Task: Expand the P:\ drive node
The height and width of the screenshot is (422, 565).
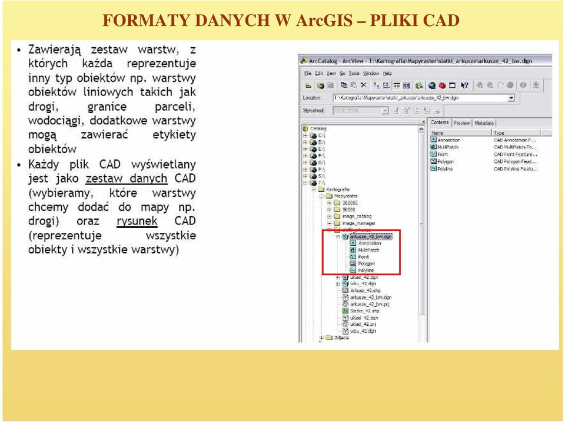Action: [305, 169]
